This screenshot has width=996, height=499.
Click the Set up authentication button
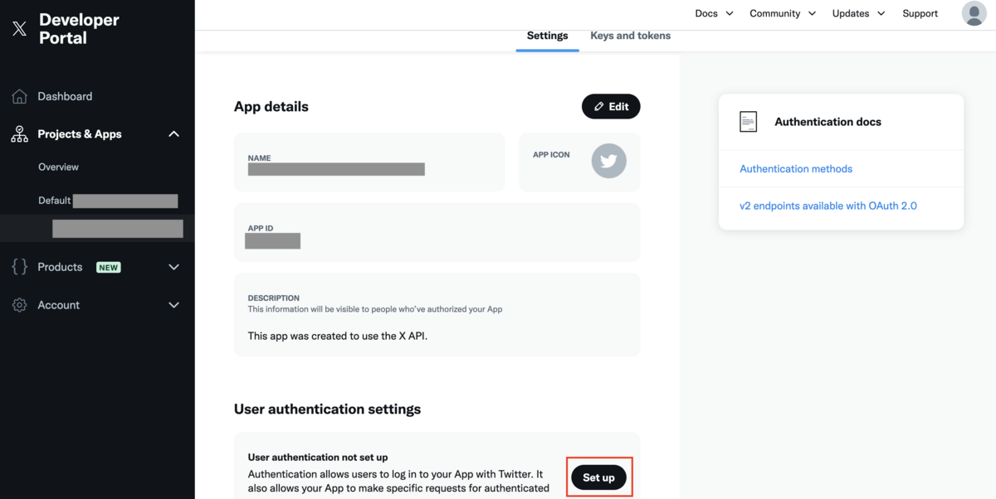(598, 477)
